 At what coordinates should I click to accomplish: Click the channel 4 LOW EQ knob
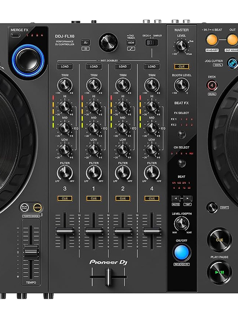click(151, 150)
